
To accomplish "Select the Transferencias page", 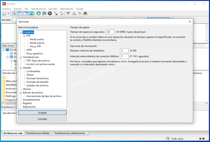I will pyautogui.click(x=31, y=57).
